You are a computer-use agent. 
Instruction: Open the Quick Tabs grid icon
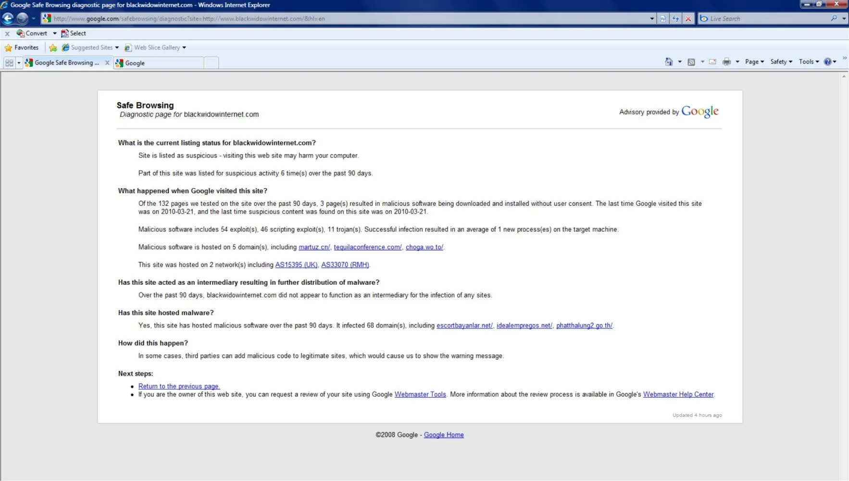(9, 63)
